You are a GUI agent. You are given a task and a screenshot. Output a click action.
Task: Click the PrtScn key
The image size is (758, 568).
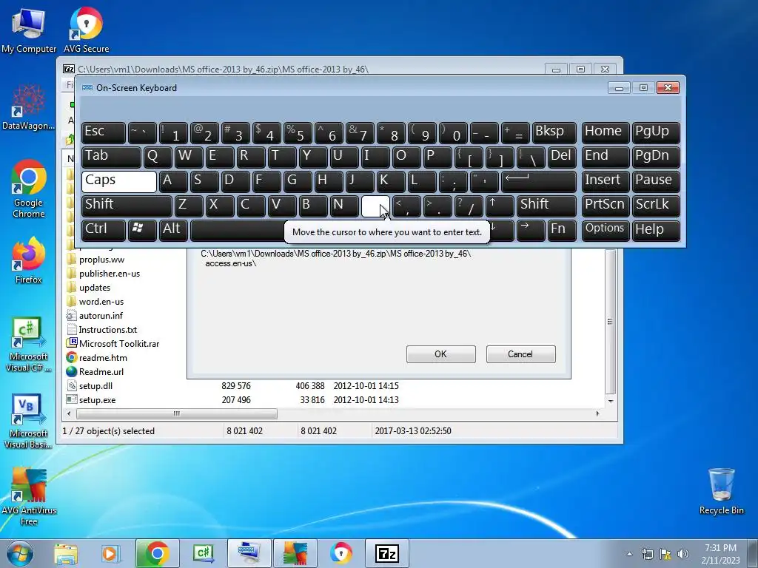coord(606,206)
